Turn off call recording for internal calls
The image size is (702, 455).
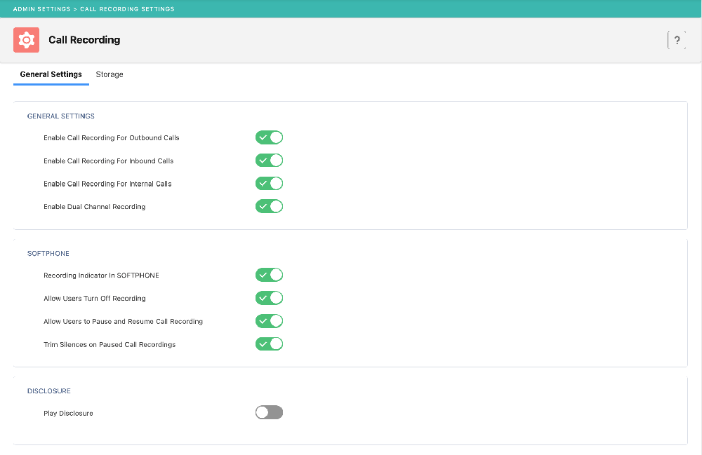click(x=269, y=184)
